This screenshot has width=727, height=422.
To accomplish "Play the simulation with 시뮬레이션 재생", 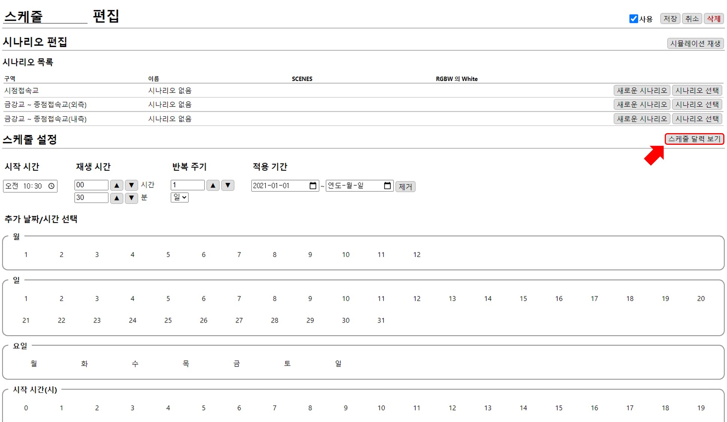I will [x=695, y=44].
